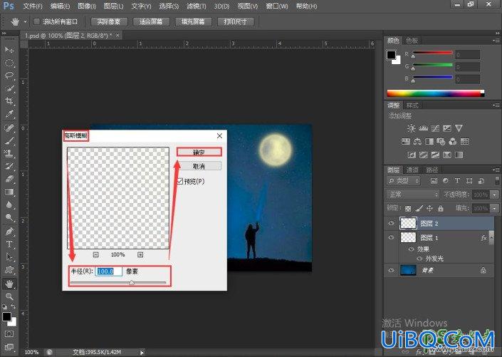
Task: Swap foreground and background colors
Action: [x=13, y=307]
